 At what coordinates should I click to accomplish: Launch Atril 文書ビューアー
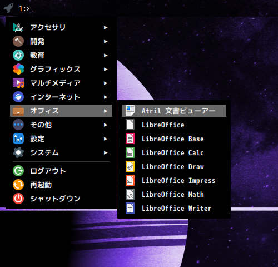click(x=174, y=111)
